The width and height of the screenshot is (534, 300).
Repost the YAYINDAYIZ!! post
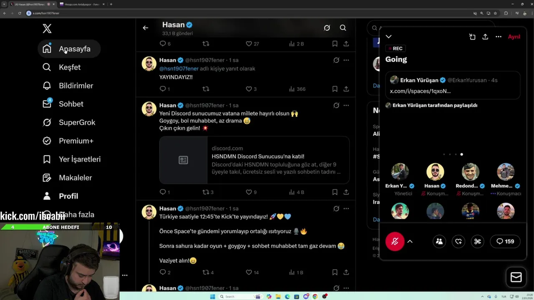pyautogui.click(x=206, y=89)
